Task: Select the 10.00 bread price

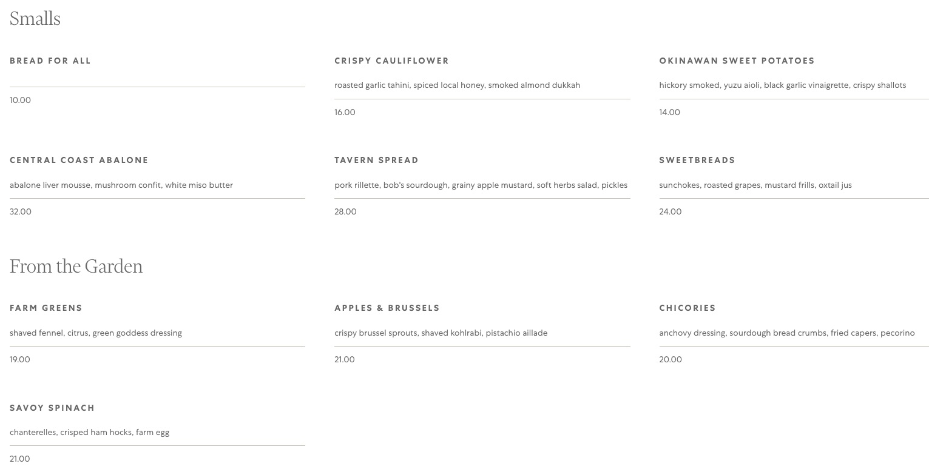Action: click(x=20, y=100)
